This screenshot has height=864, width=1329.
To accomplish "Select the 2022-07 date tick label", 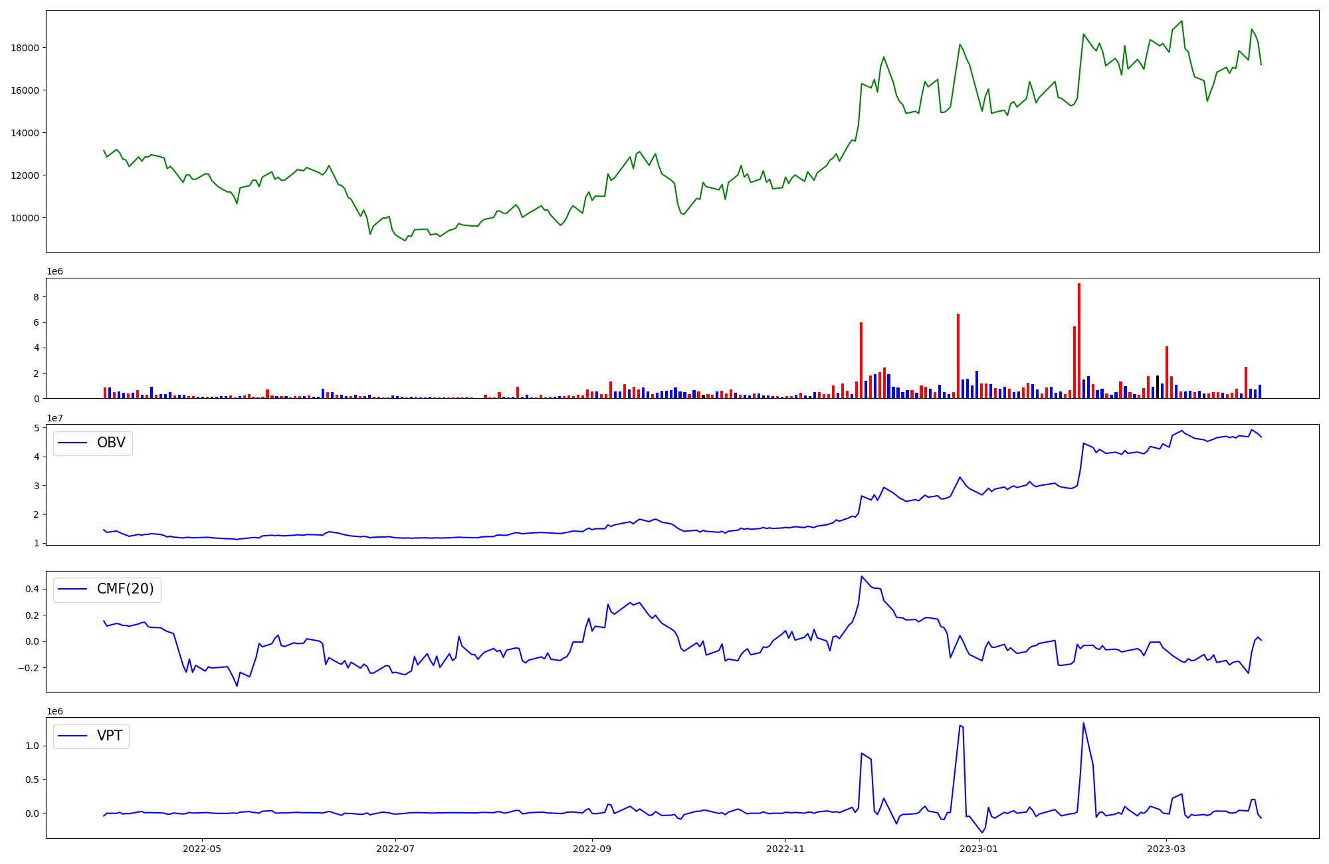I will pyautogui.click(x=395, y=849).
